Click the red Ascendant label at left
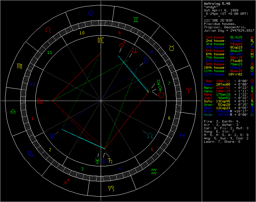Image resolution: width=256 pixels, height=202 pixels. click(x=40, y=101)
